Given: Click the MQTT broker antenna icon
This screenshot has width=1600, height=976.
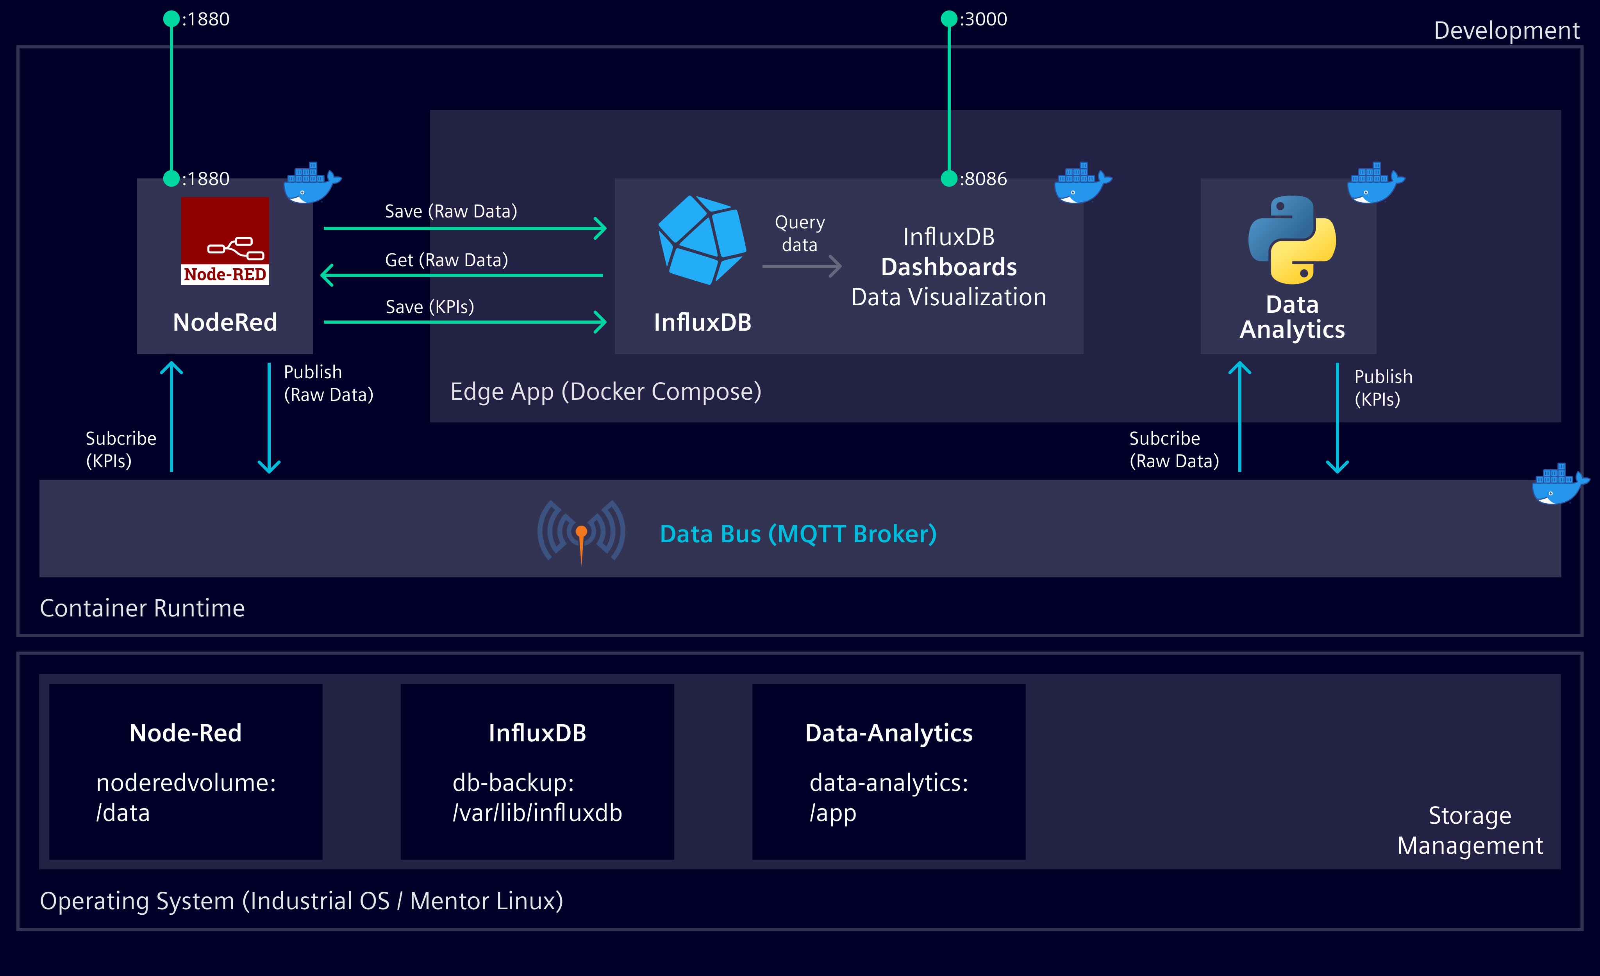Looking at the screenshot, I should click(x=581, y=532).
